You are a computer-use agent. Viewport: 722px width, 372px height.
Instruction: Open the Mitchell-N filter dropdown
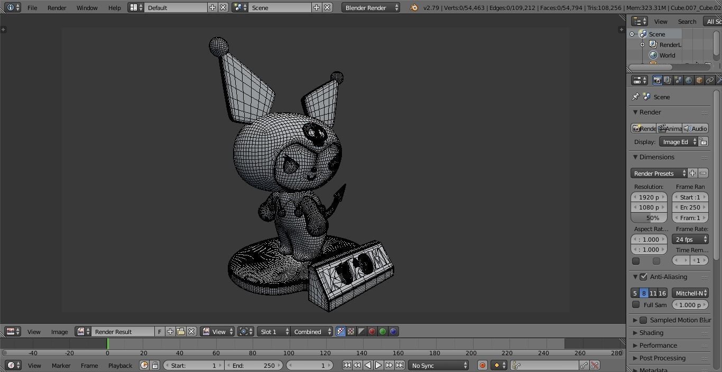tap(690, 293)
